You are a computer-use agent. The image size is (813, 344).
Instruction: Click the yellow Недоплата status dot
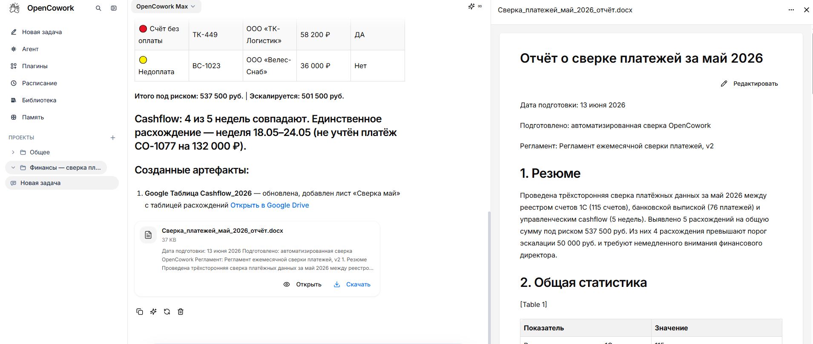(143, 60)
